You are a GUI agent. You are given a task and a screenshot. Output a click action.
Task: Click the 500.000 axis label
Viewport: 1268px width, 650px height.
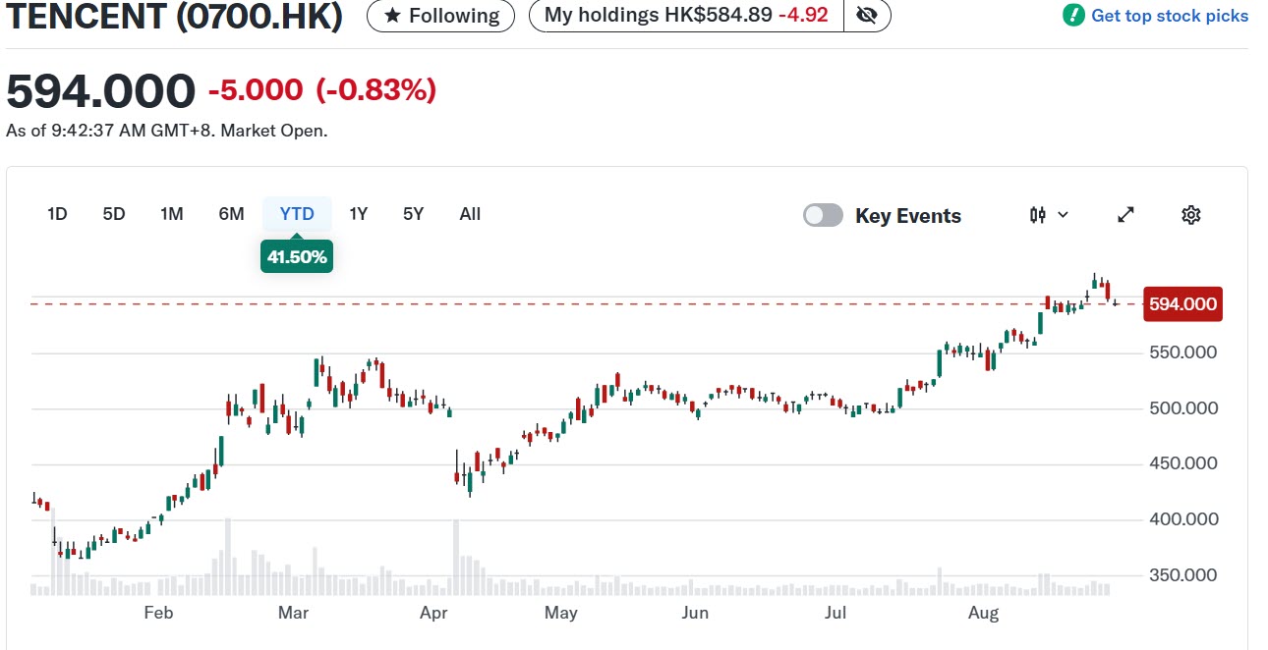[1183, 408]
